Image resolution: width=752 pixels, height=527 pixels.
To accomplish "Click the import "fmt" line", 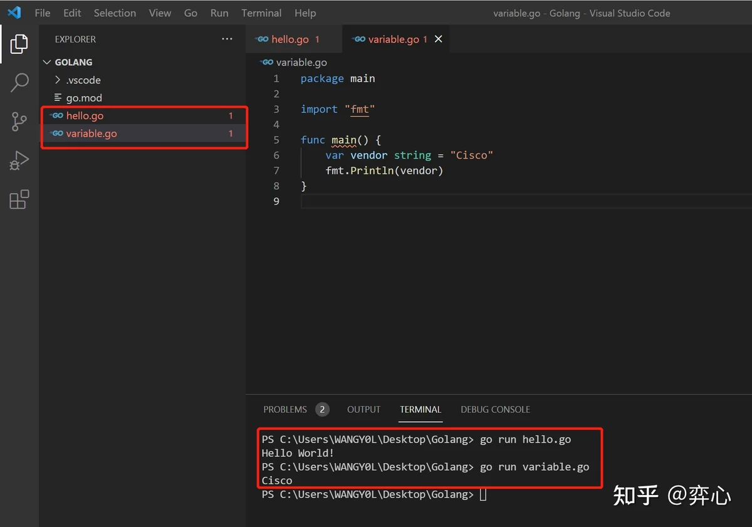I will tap(338, 109).
